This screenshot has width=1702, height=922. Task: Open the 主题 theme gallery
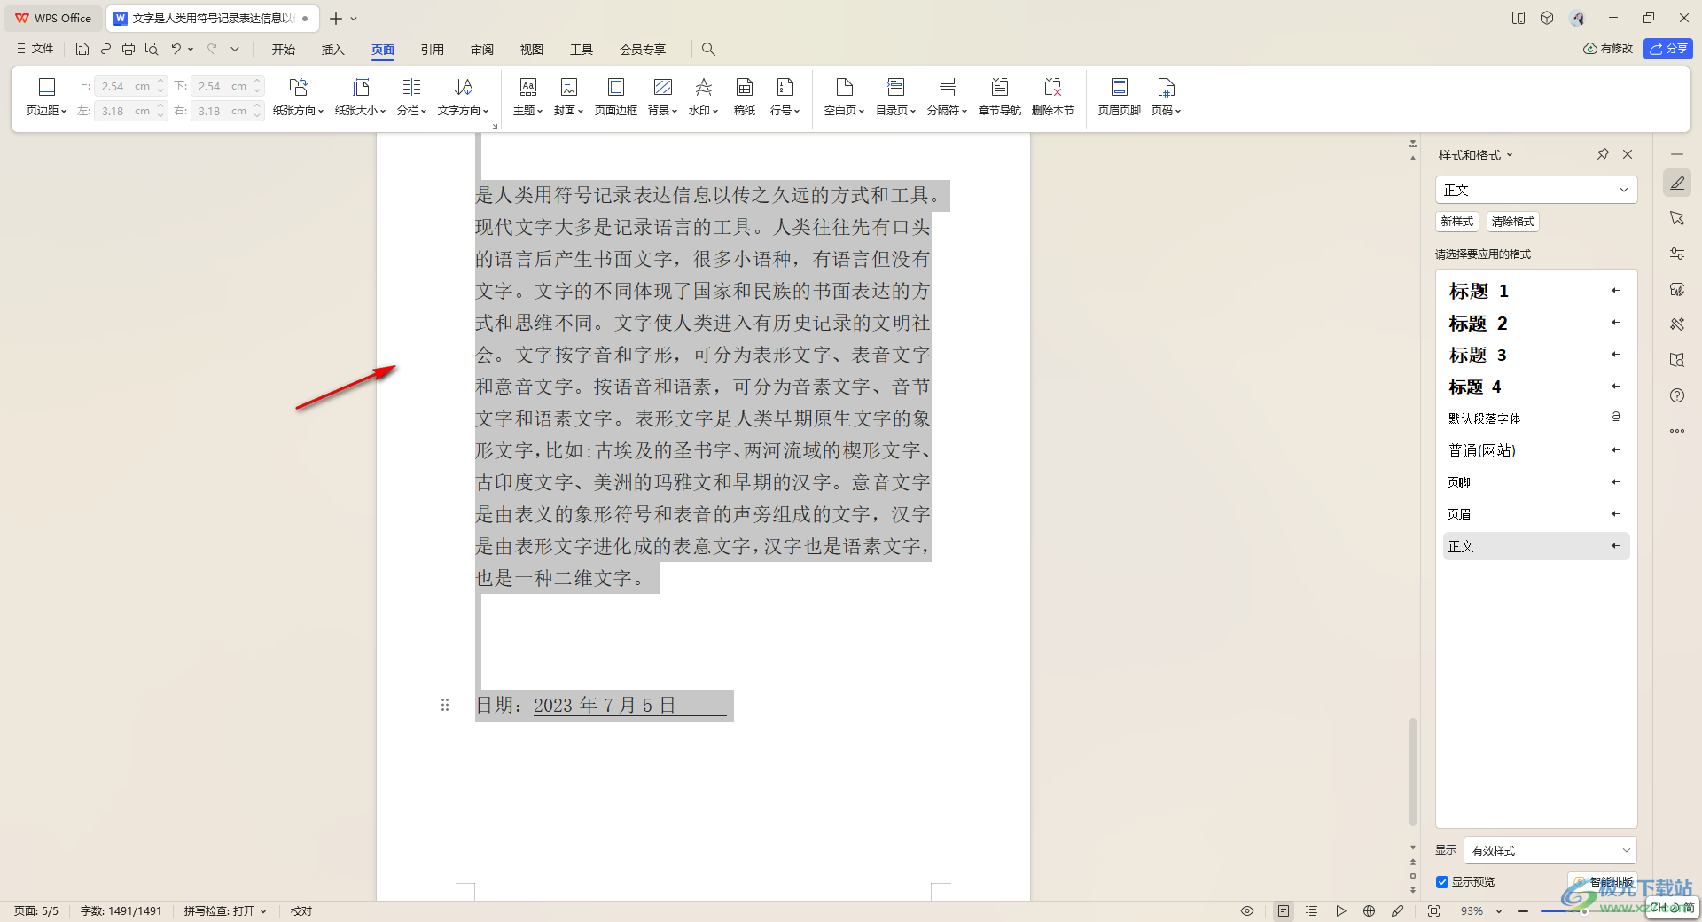pos(527,97)
